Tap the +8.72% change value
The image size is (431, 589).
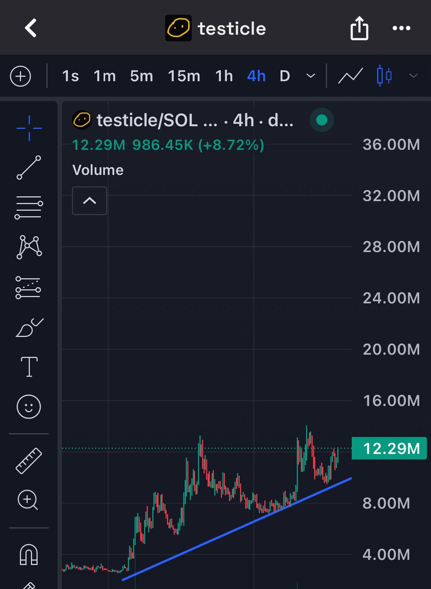tap(232, 145)
